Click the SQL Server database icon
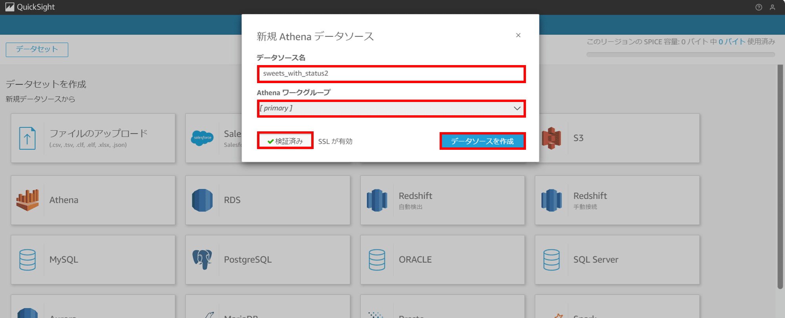 (551, 260)
